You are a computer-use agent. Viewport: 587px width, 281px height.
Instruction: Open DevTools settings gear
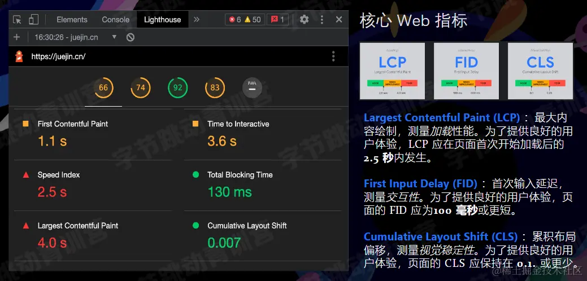pyautogui.click(x=305, y=19)
